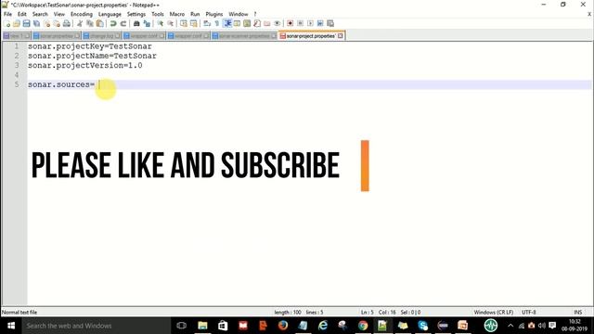Toggle file monitoring eye icon
Screen dimensions: 594x334
coord(278,23)
